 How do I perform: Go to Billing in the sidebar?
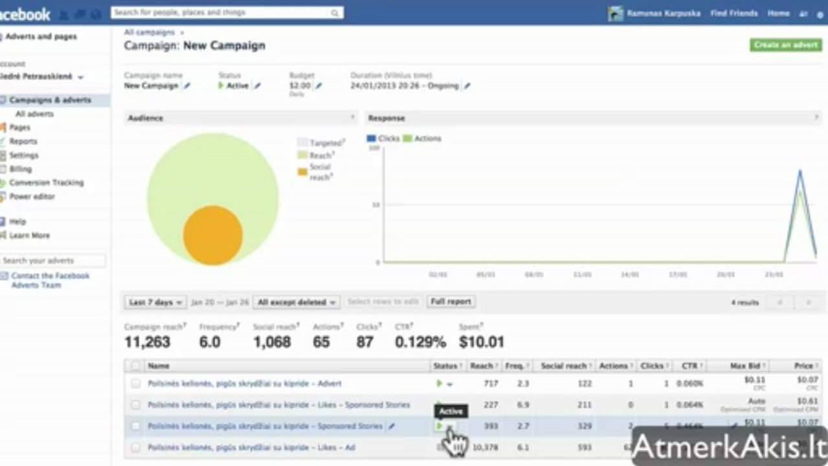[20, 169]
